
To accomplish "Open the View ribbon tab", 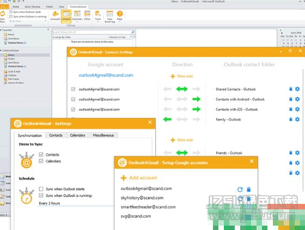I will [61, 7].
